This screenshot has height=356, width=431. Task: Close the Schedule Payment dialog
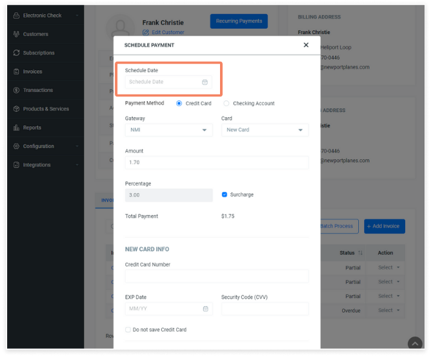click(306, 45)
